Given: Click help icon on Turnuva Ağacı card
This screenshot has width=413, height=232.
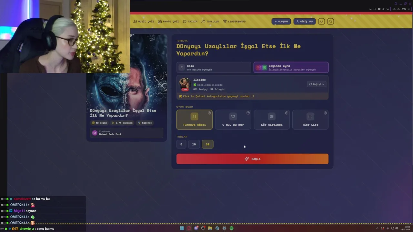Looking at the screenshot, I should [209, 113].
